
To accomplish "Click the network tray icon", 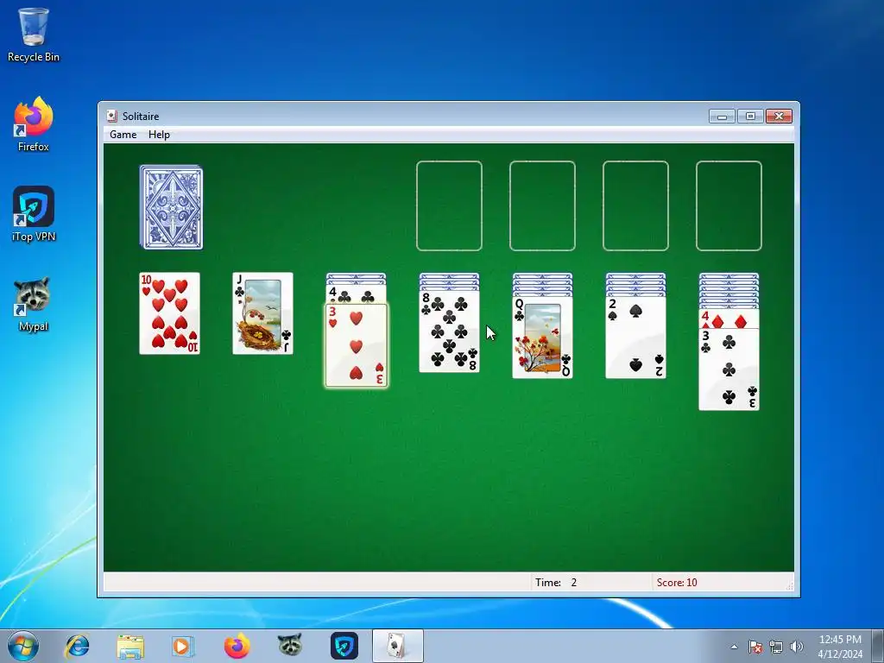I will (776, 647).
